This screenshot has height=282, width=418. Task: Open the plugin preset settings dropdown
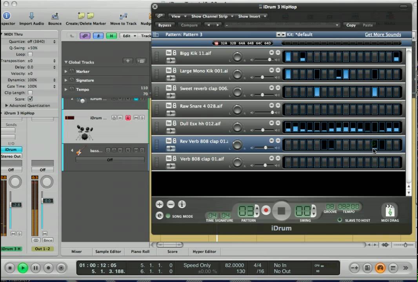(x=282, y=25)
